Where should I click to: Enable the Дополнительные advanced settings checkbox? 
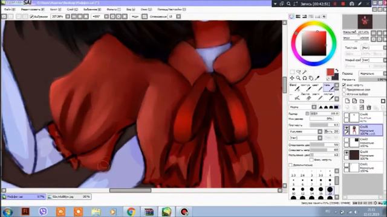pyautogui.click(x=290, y=165)
